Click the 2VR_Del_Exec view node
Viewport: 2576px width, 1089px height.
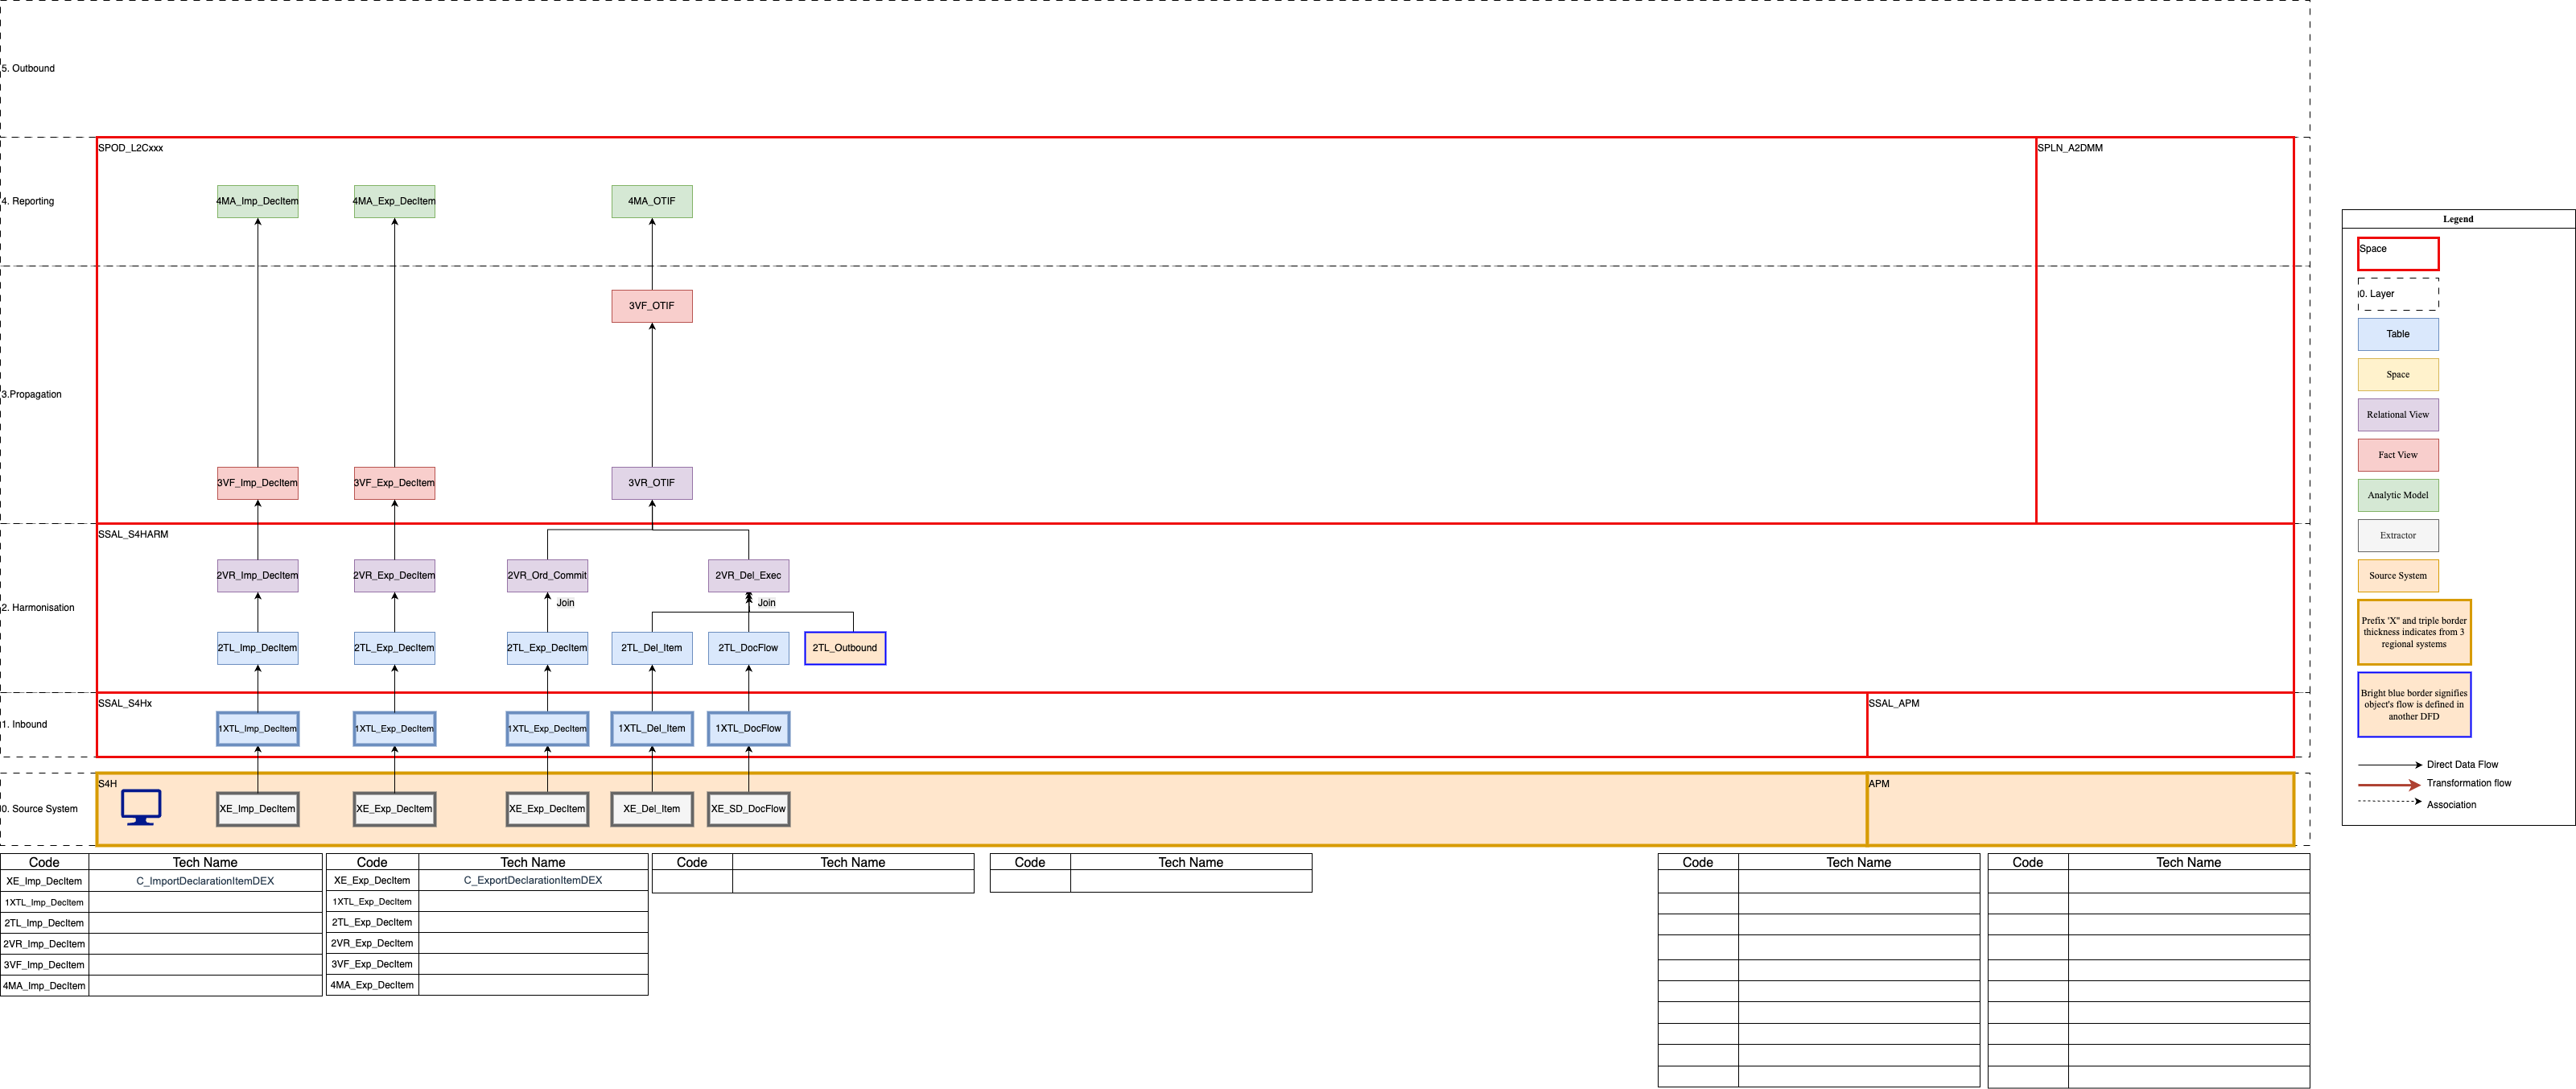point(748,576)
